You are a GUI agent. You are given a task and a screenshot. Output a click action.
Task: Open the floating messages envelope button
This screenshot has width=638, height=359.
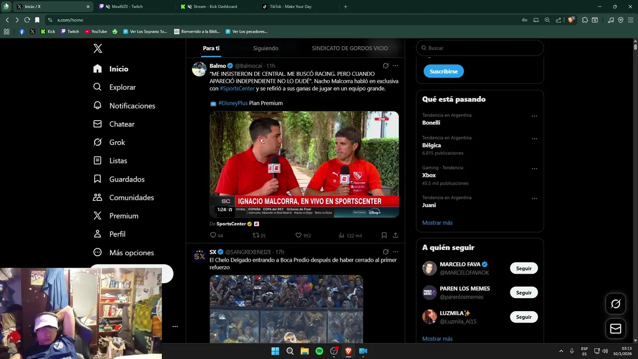point(616,329)
